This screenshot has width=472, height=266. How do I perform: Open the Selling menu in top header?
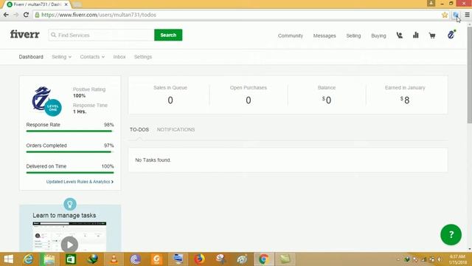(x=353, y=35)
